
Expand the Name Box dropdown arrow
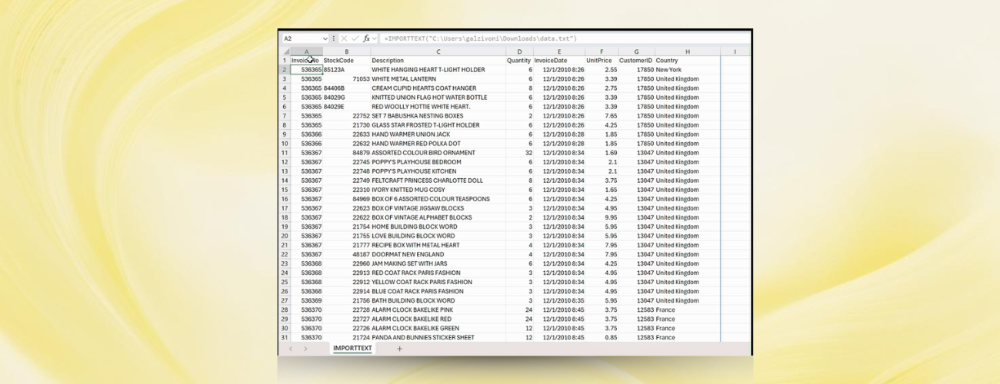(325, 38)
